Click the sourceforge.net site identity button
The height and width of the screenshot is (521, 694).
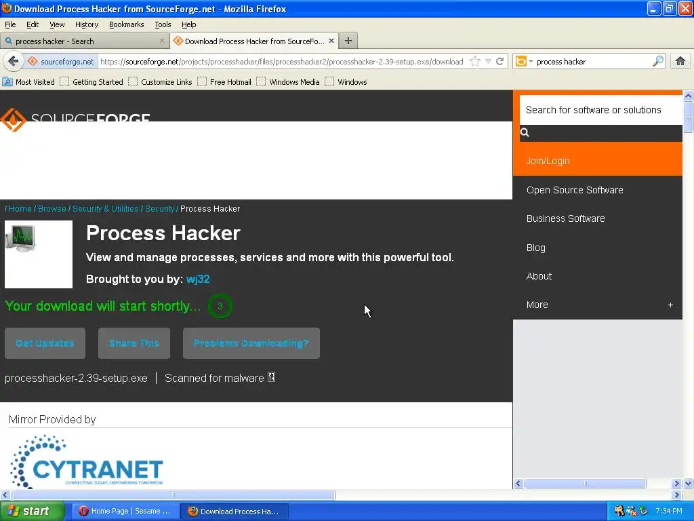61,61
